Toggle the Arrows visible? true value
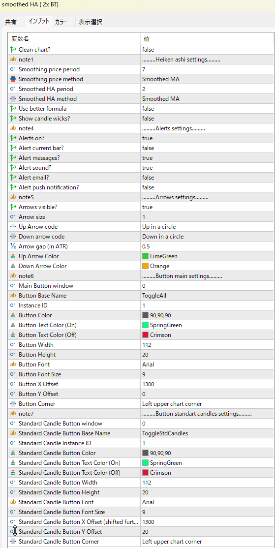 [x=207, y=207]
